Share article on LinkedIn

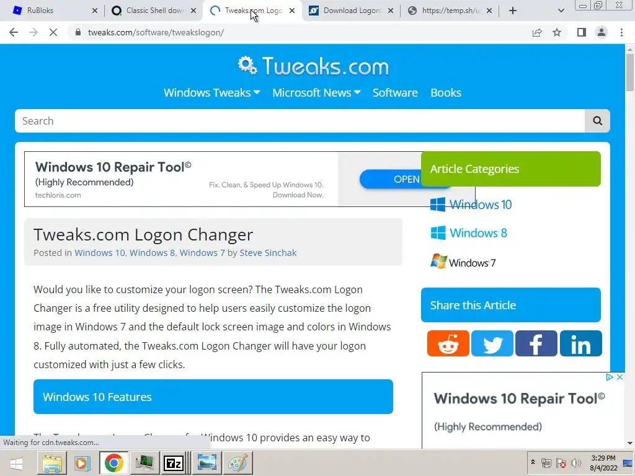pyautogui.click(x=580, y=343)
